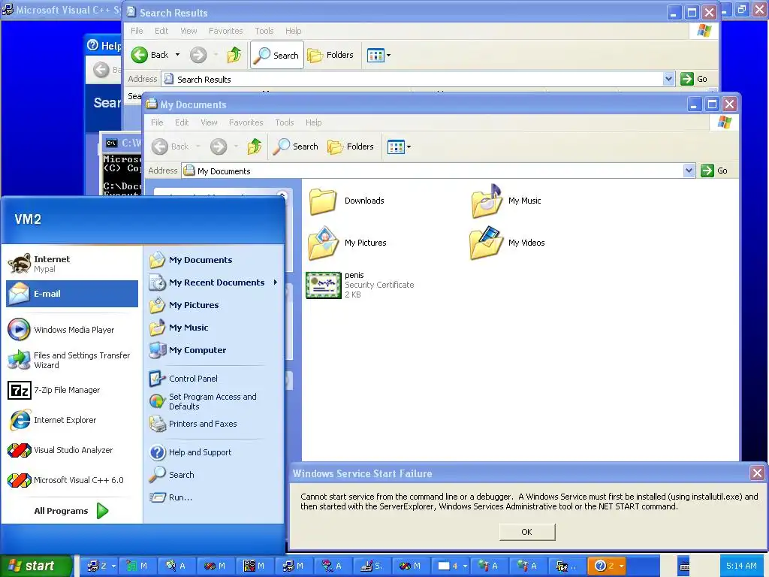Click the Windows start button
Viewport: 769px width, 577px height.
[35, 566]
